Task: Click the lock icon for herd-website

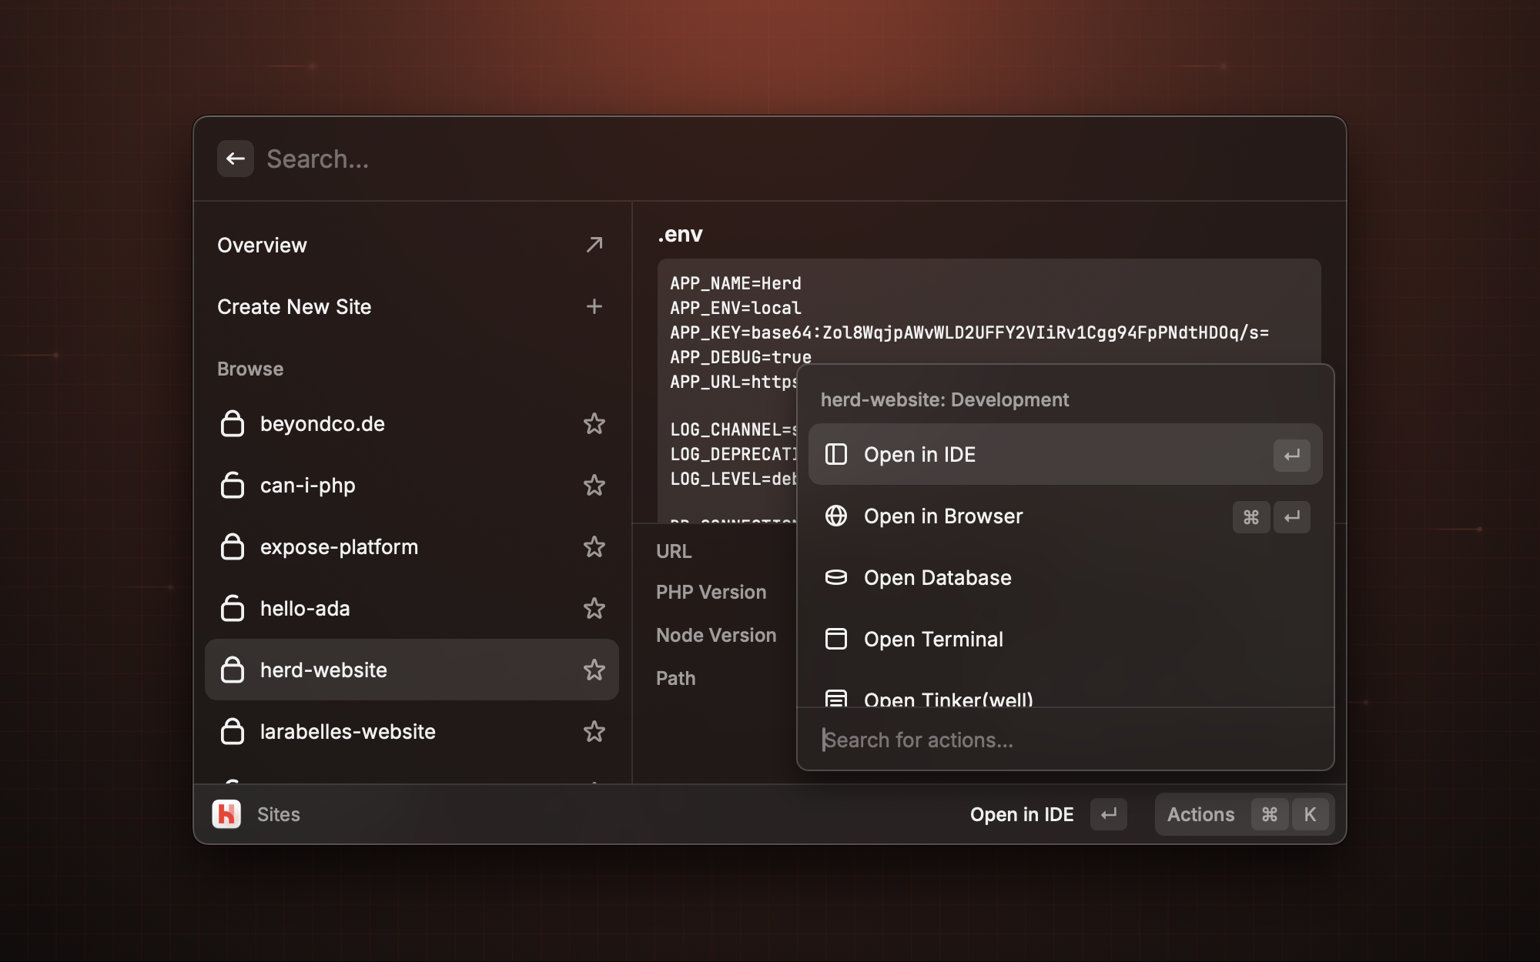Action: tap(232, 670)
